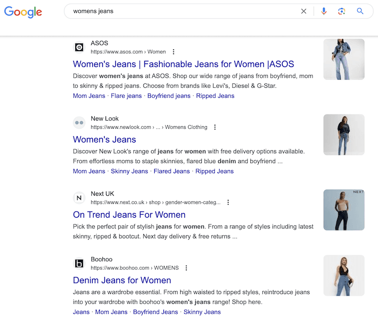The height and width of the screenshot is (323, 378).
Task: Click the 'womens jeans' search input field
Action: coord(179,11)
